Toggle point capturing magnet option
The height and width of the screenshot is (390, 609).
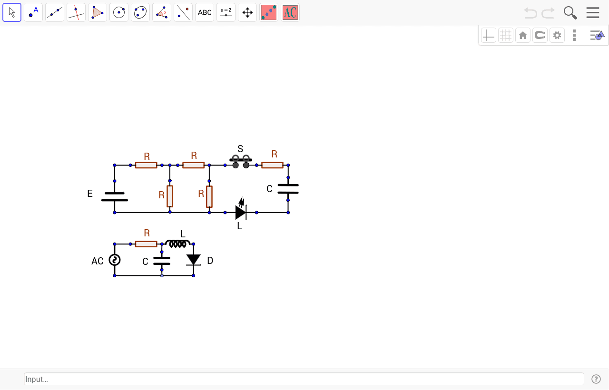(x=540, y=35)
